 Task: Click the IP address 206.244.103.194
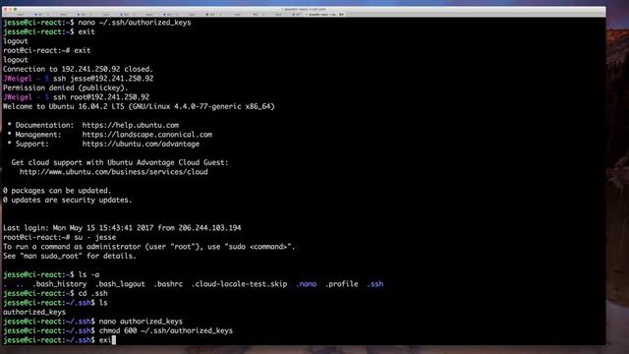[209, 228]
